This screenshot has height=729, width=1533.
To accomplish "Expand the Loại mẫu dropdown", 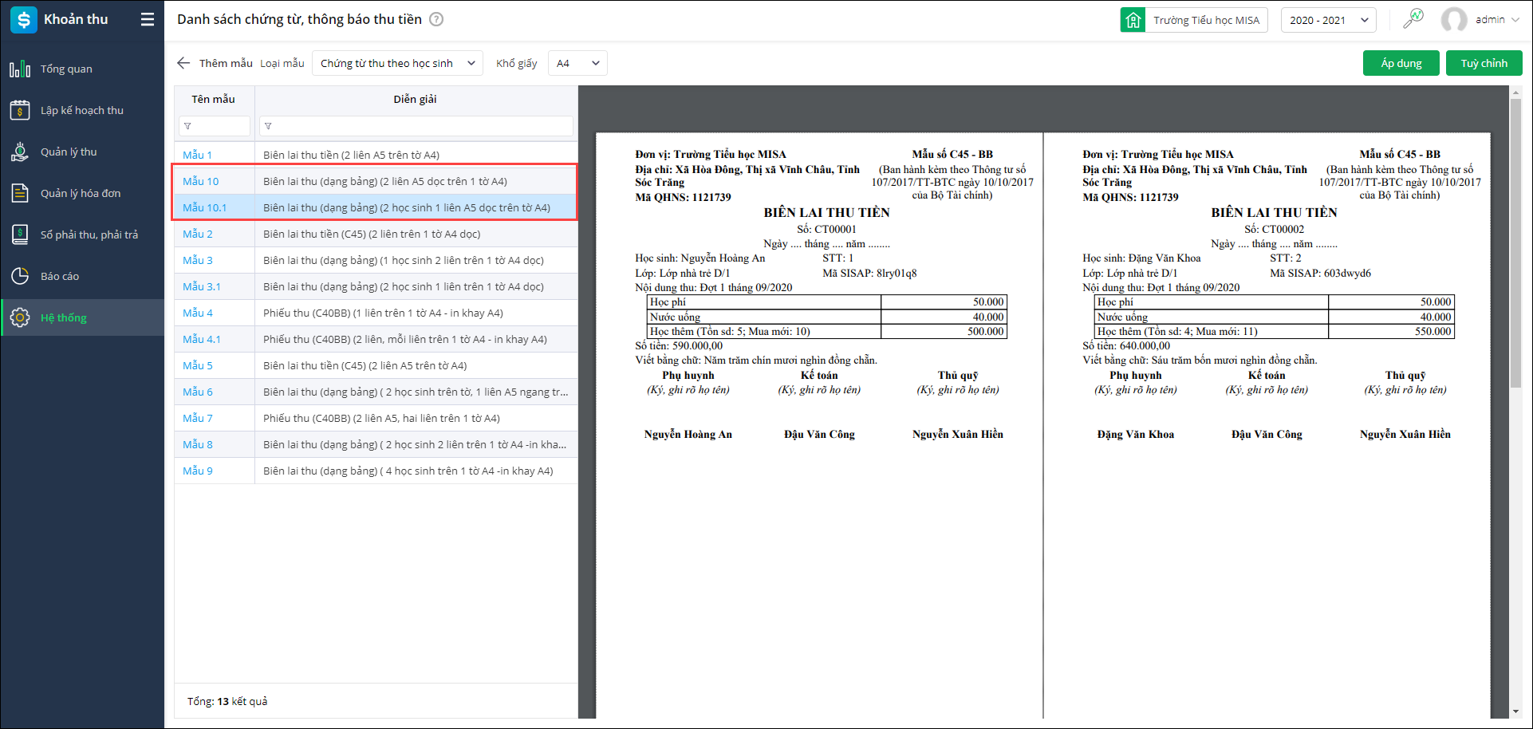I will pyautogui.click(x=397, y=63).
